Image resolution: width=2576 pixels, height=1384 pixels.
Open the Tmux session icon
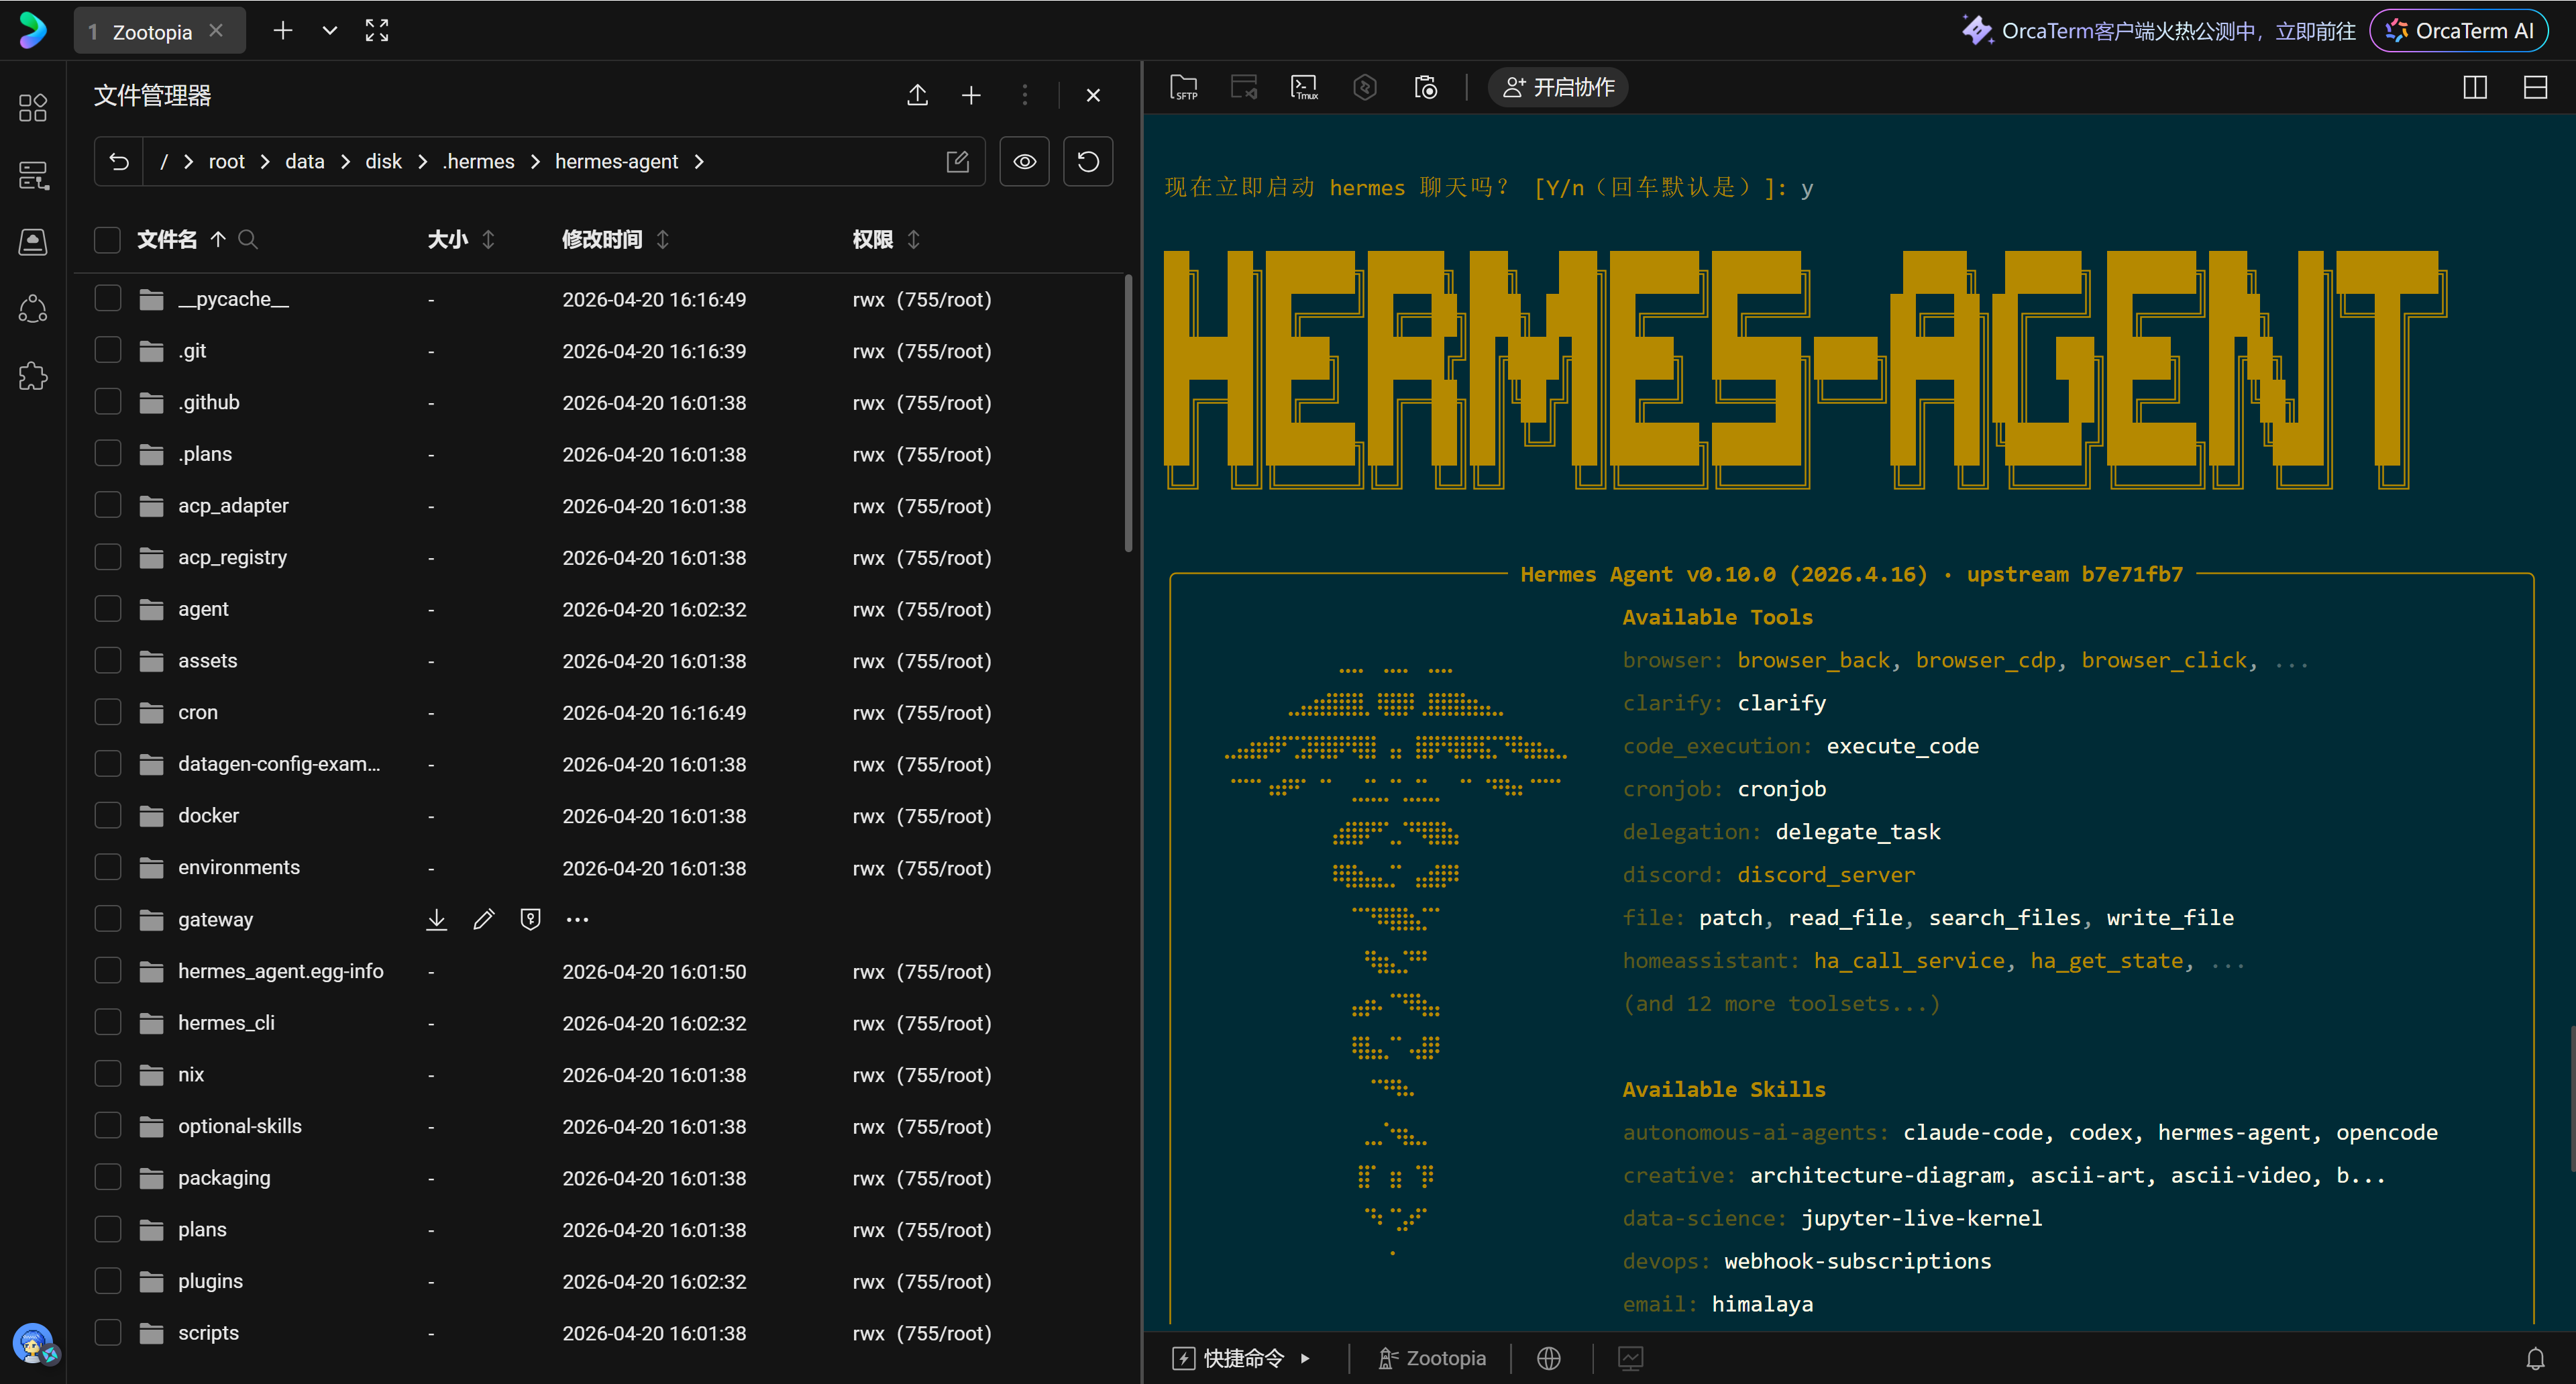point(1304,88)
